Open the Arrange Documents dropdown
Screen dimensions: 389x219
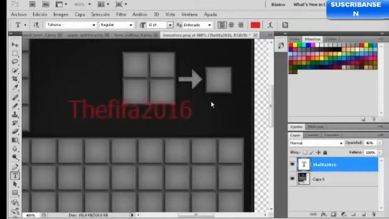(103, 4)
